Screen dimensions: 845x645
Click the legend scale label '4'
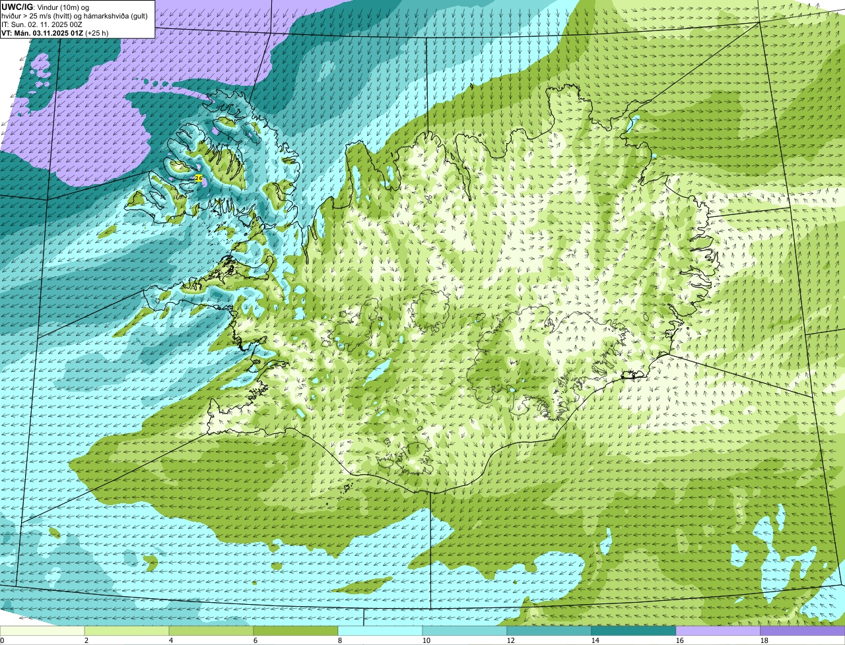171,640
